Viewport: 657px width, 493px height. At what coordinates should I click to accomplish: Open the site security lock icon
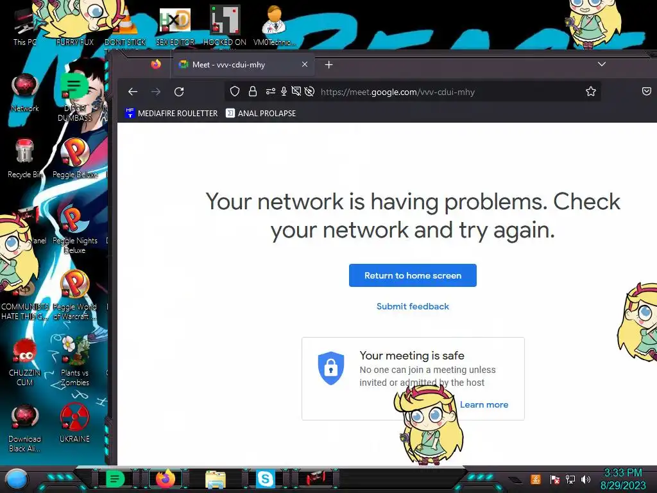click(x=253, y=91)
